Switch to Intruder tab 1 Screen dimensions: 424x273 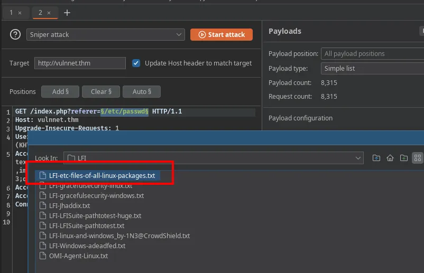(x=11, y=13)
